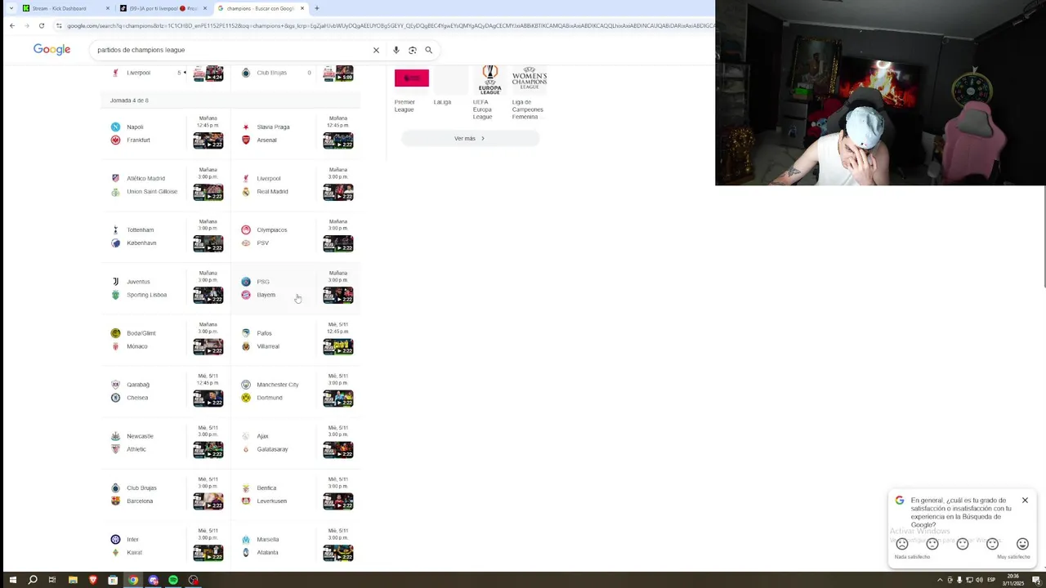Screen dimensions: 1046x588
Task: Play the Liverpool 5 highlights video at the top
Action: 208,73
